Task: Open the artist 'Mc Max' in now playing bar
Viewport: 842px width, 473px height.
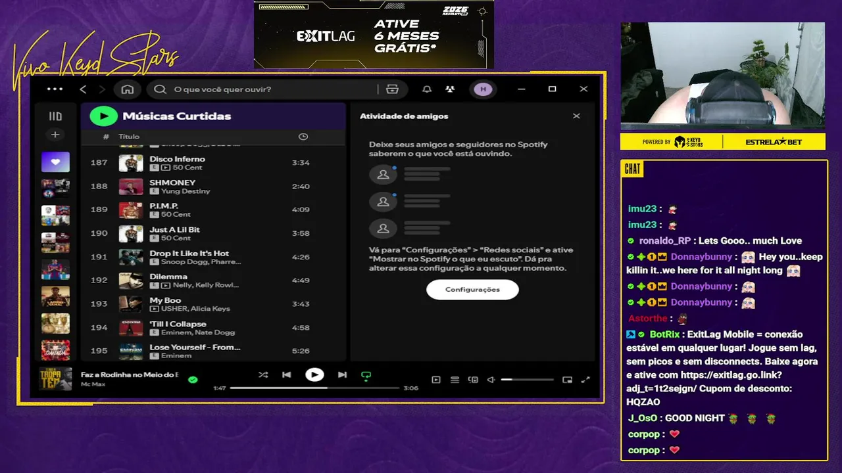Action: pyautogui.click(x=93, y=384)
